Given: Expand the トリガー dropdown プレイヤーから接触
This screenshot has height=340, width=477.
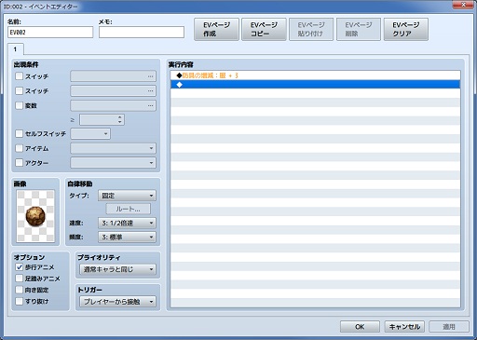Looking at the screenshot, I should [x=117, y=302].
